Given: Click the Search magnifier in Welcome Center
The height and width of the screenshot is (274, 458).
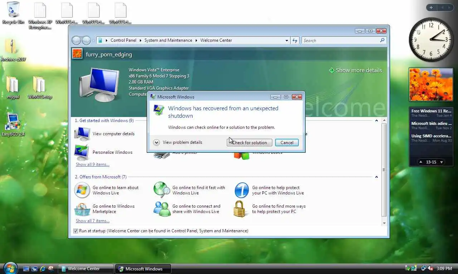Looking at the screenshot, I should 382,40.
